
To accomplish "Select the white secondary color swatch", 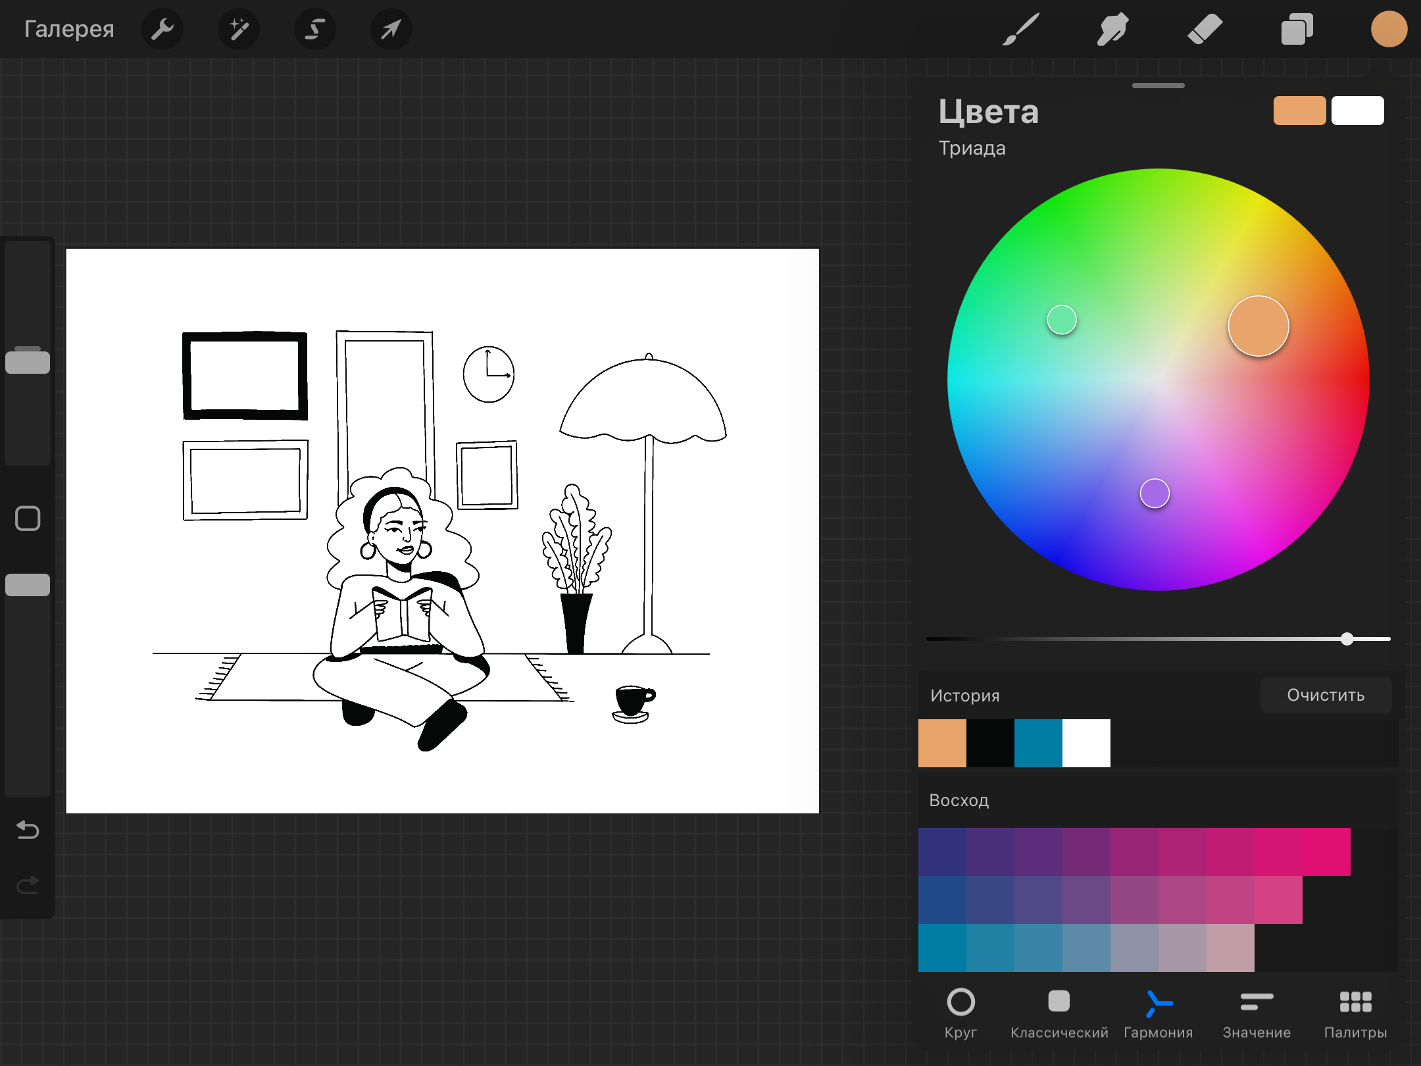I will pyautogui.click(x=1357, y=111).
